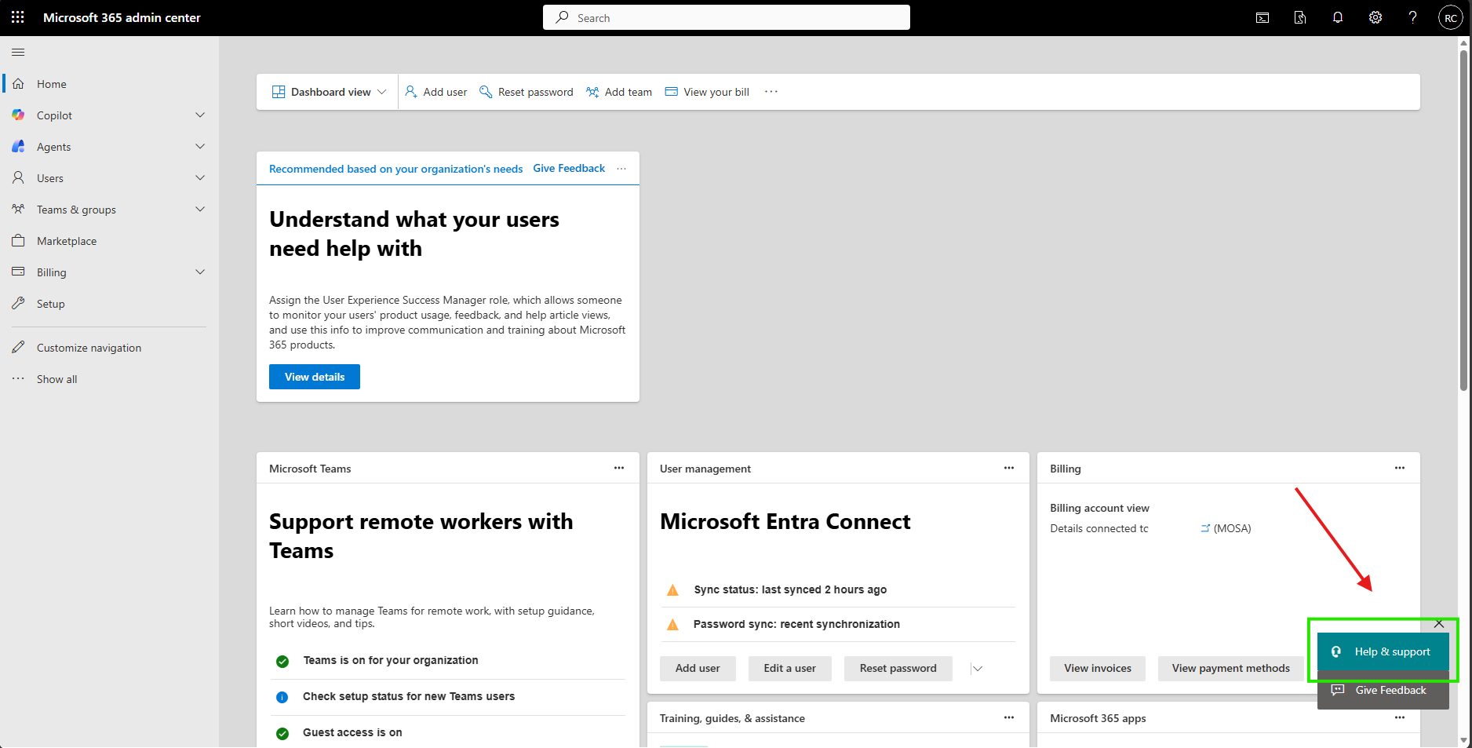1472x748 pixels.
Task: Open more options on Billing card
Action: pos(1400,469)
